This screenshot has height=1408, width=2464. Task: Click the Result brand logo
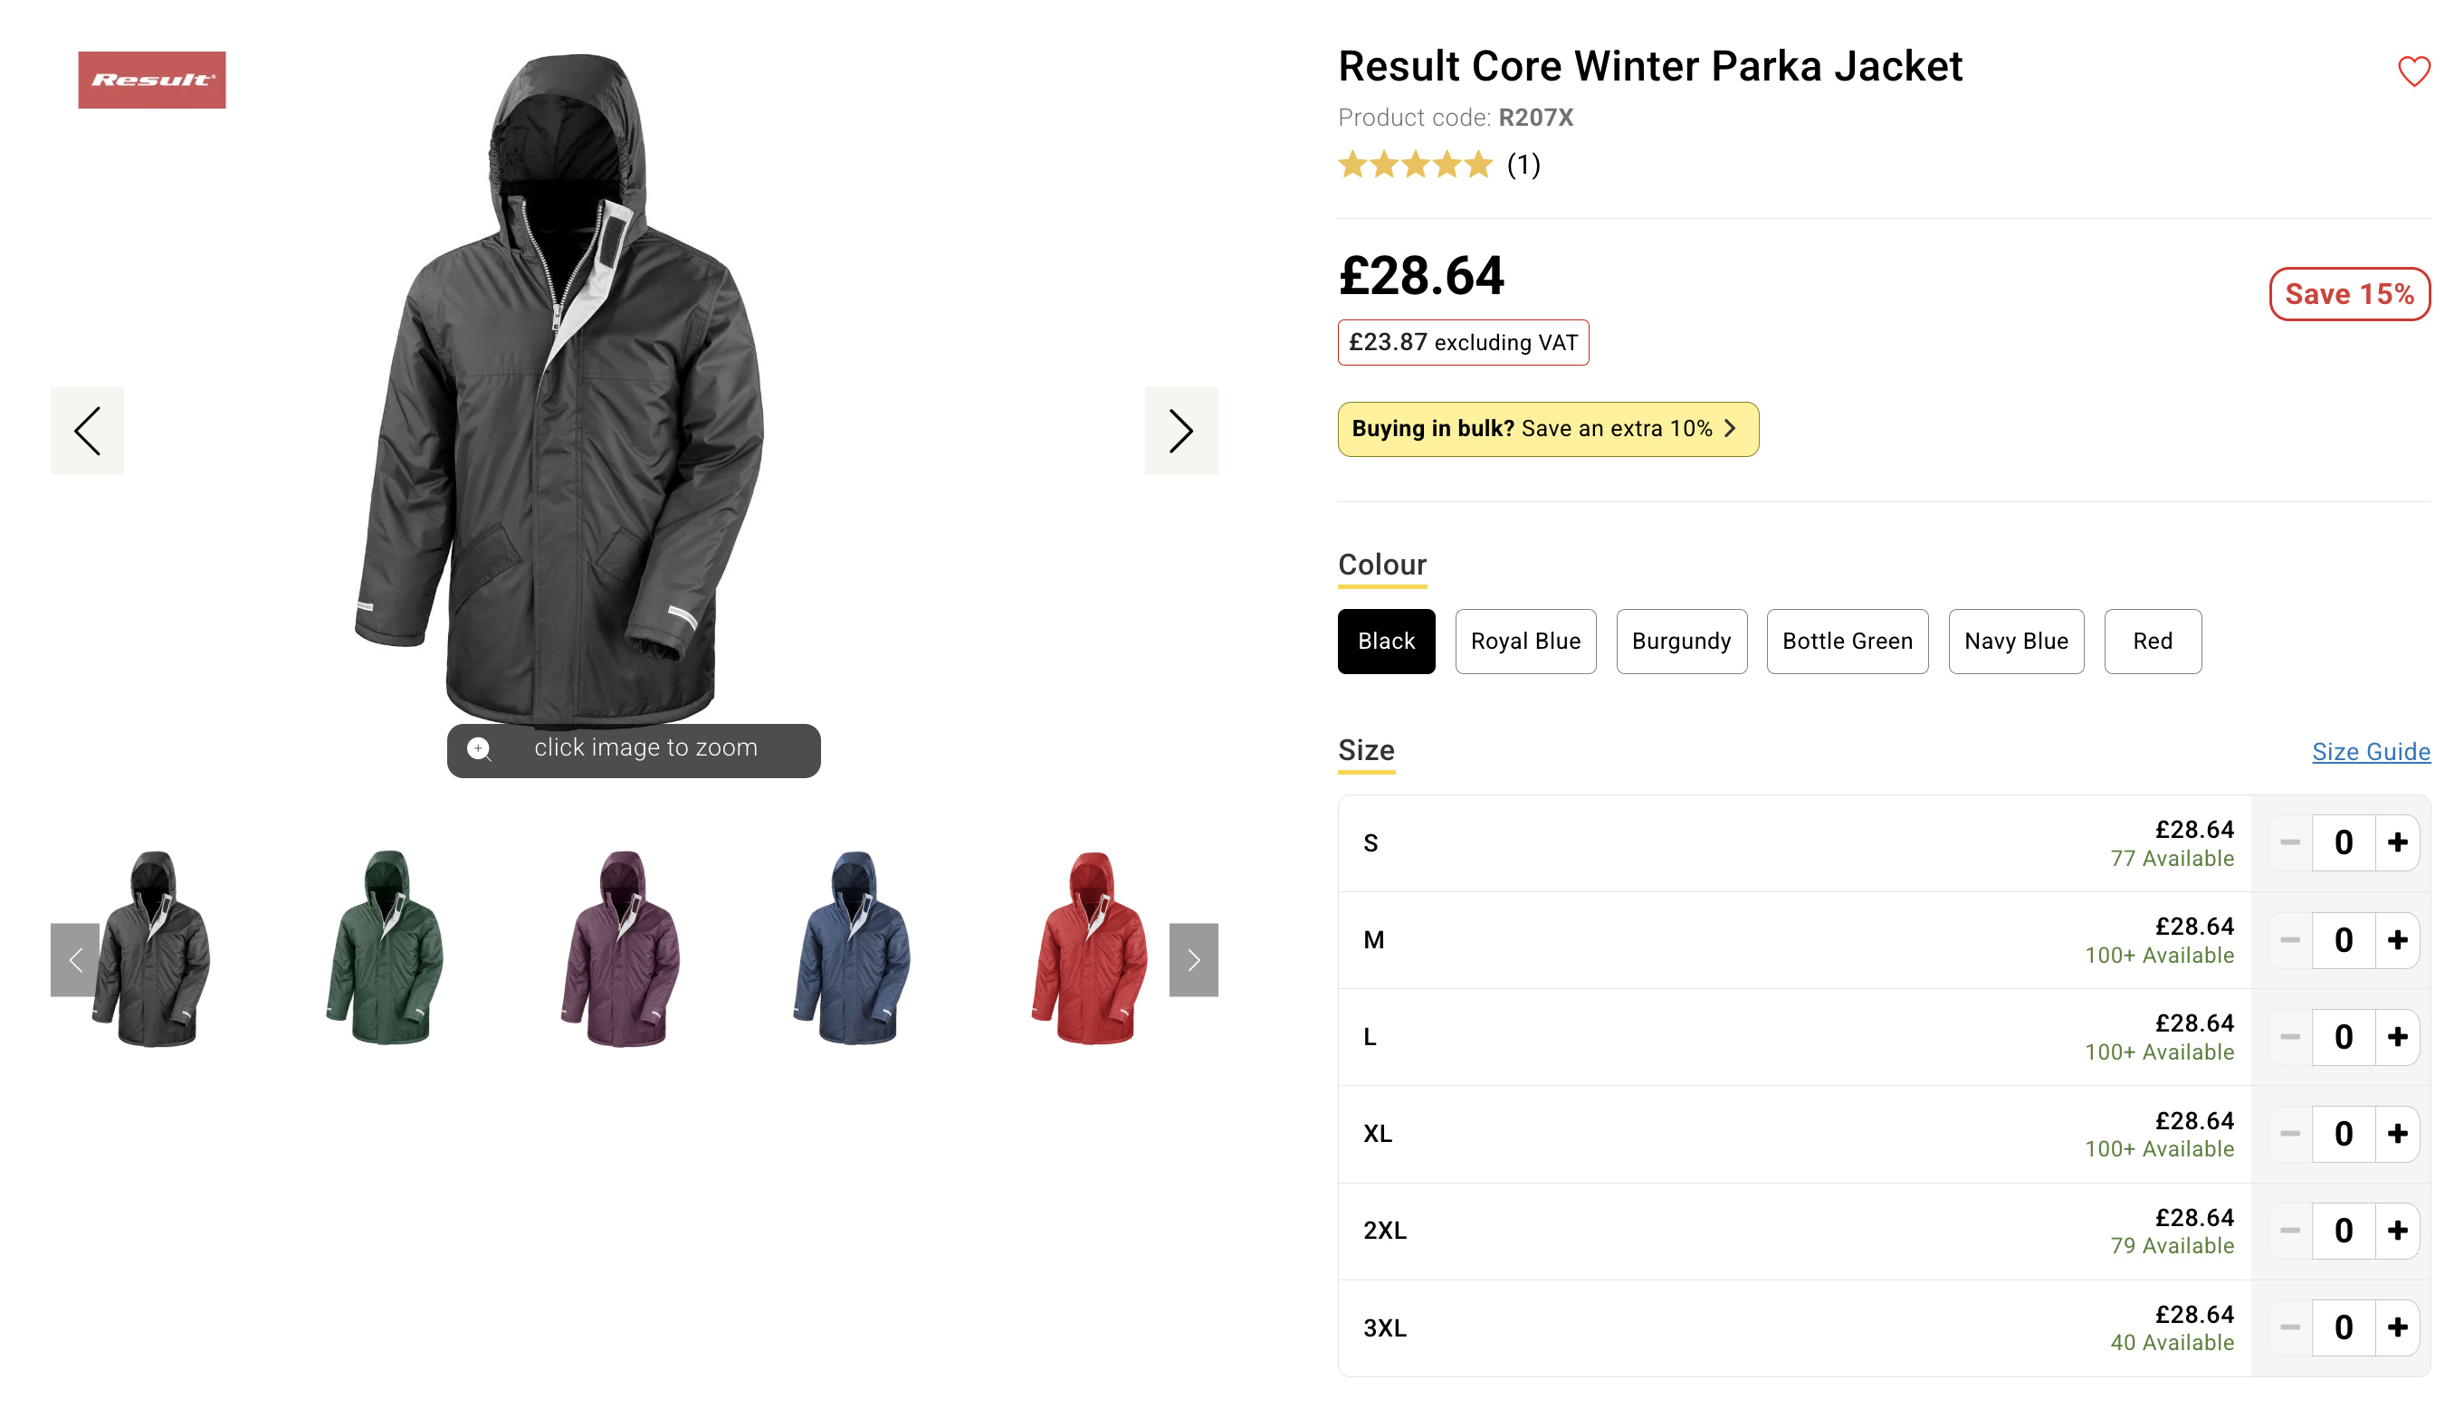152,80
